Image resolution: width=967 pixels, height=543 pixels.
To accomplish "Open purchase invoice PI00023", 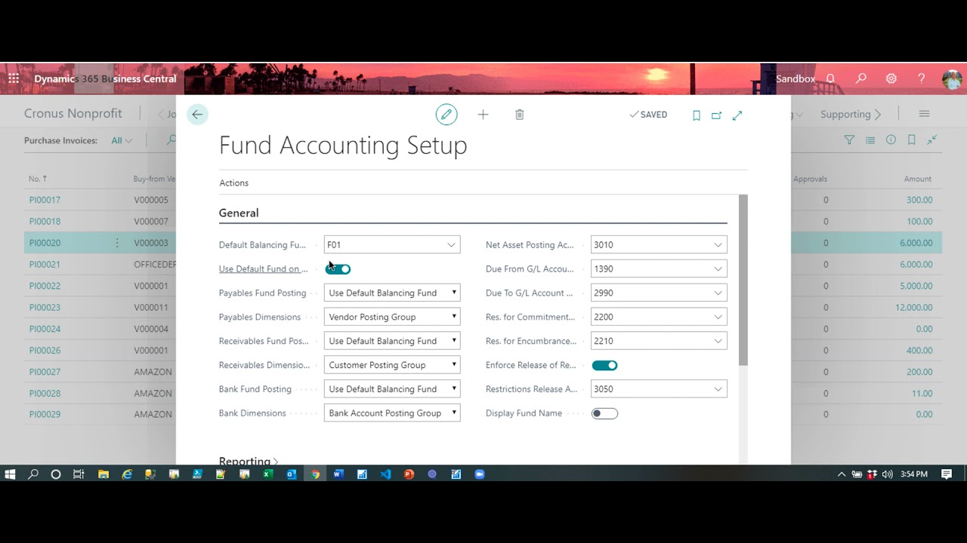I will (x=45, y=308).
